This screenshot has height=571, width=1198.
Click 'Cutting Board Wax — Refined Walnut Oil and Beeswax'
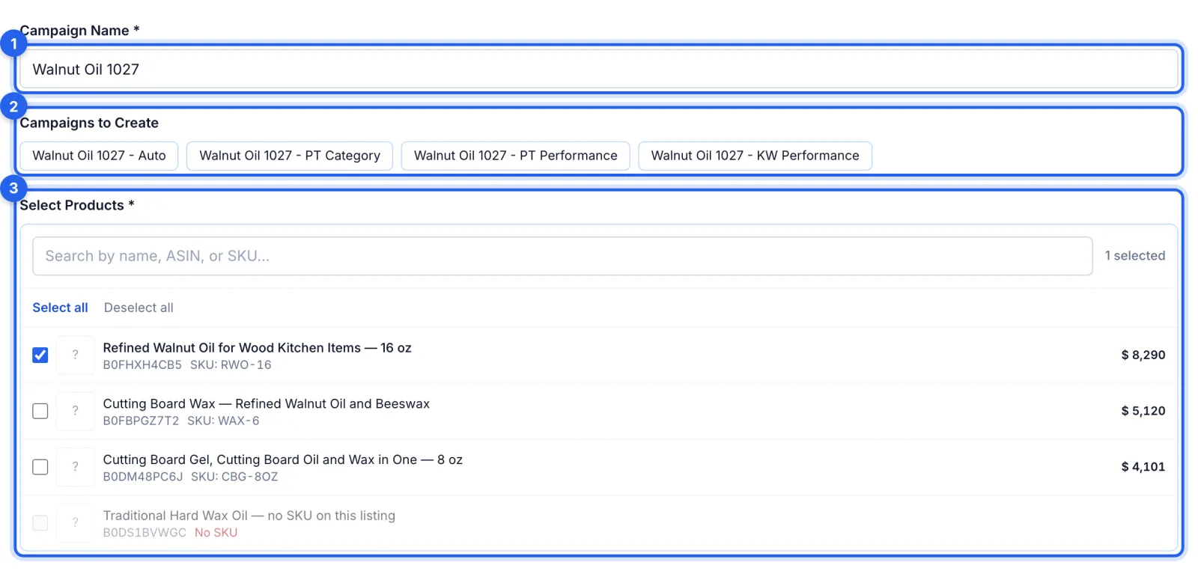(266, 403)
